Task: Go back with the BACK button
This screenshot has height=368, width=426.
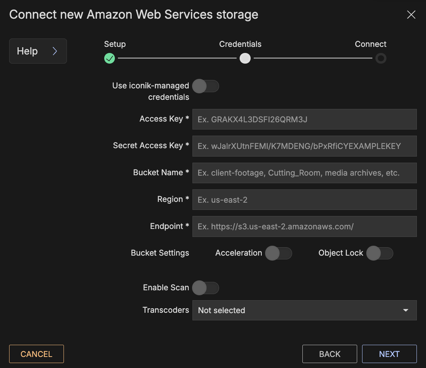Action: [329, 354]
